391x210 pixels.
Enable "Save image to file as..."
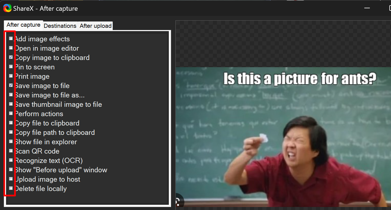click(x=11, y=94)
